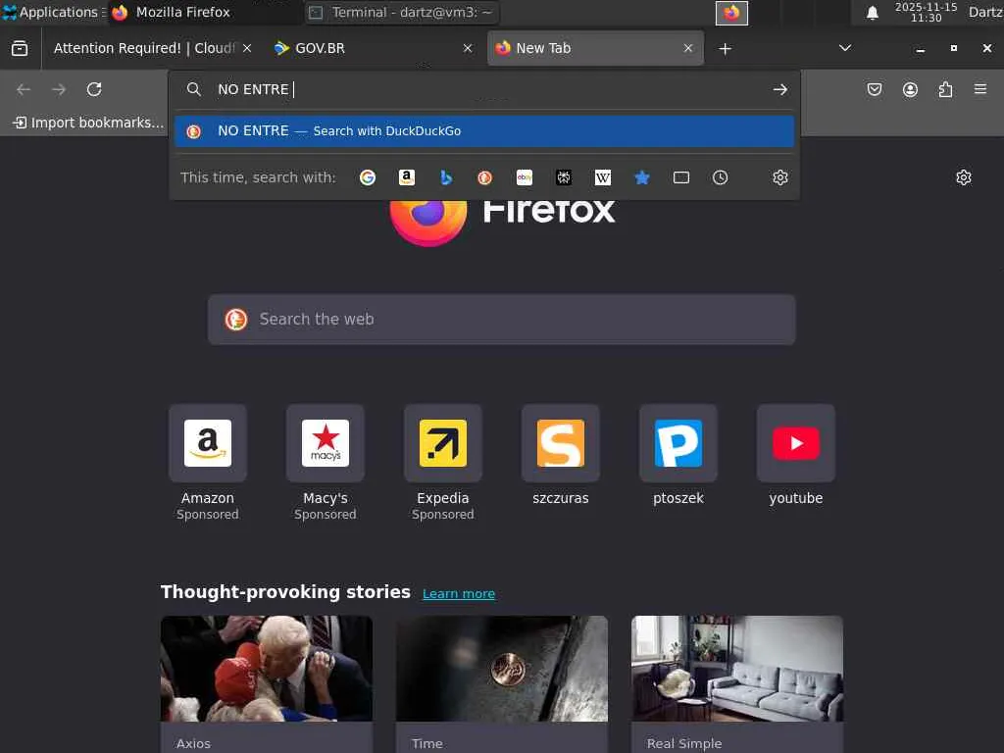This screenshot has width=1004, height=753.
Task: Click the Dartz user name in the panel
Action: pos(985,12)
